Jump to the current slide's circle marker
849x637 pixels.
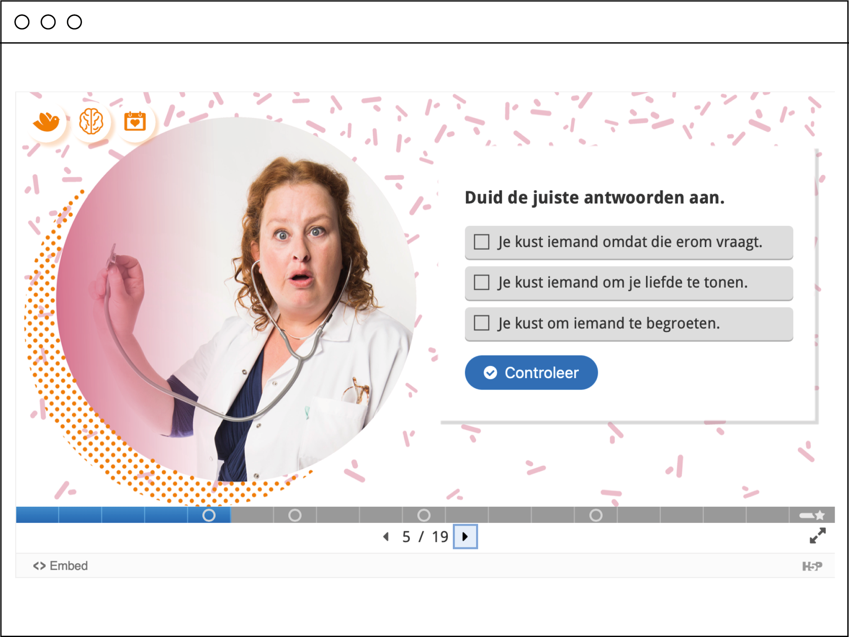pyautogui.click(x=209, y=515)
